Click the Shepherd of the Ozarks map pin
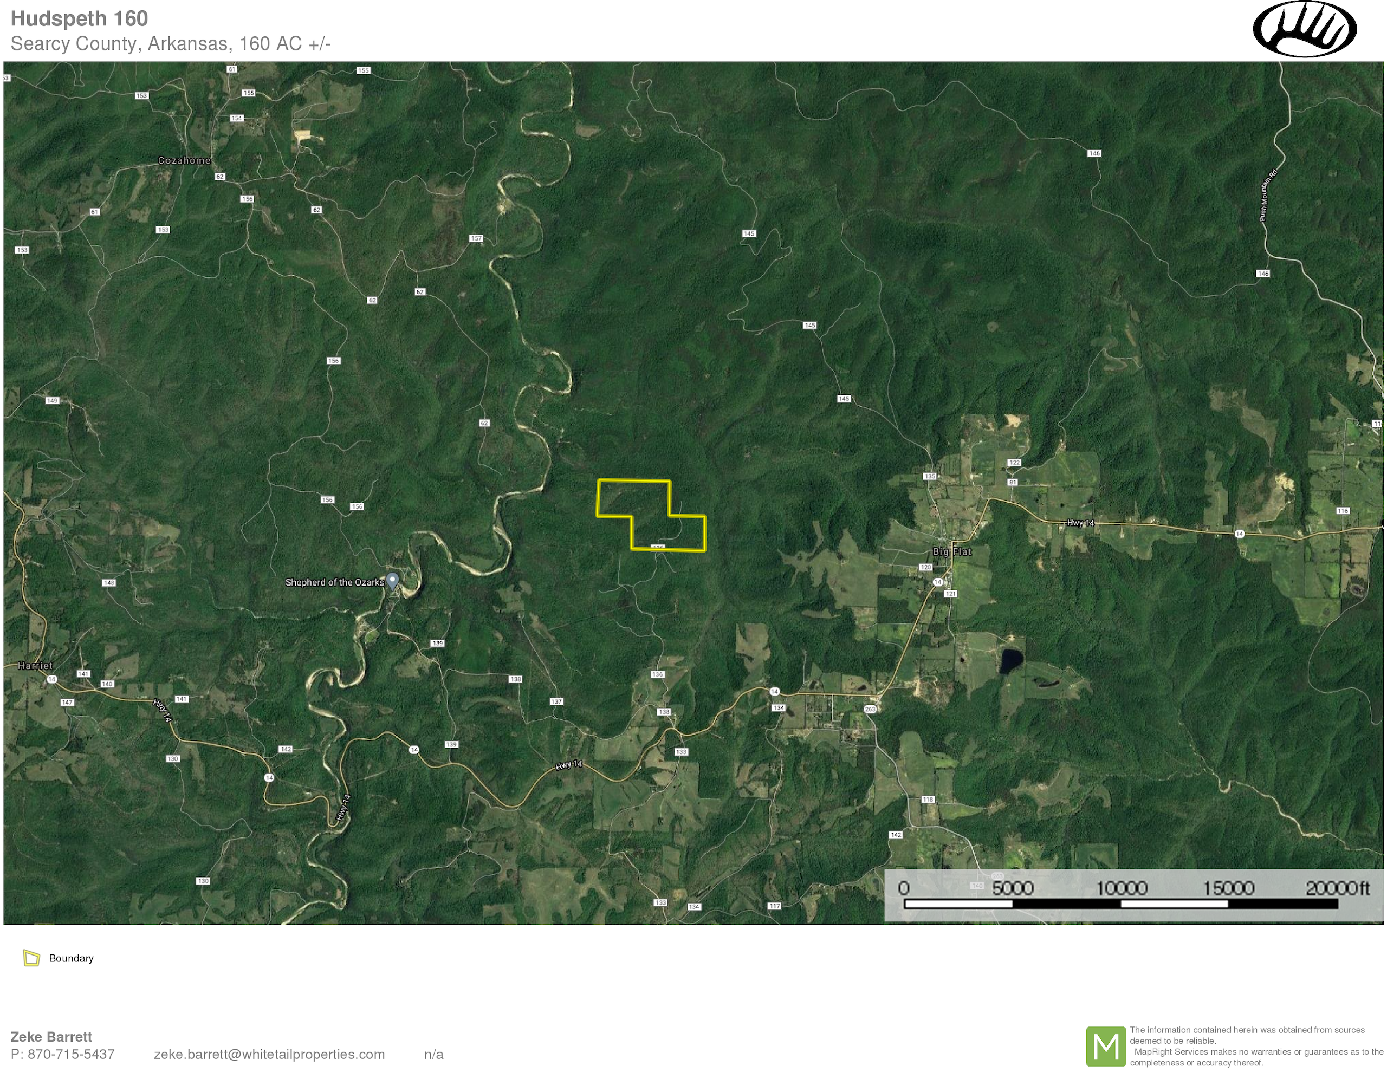The height and width of the screenshot is (1072, 1387). 392,580
